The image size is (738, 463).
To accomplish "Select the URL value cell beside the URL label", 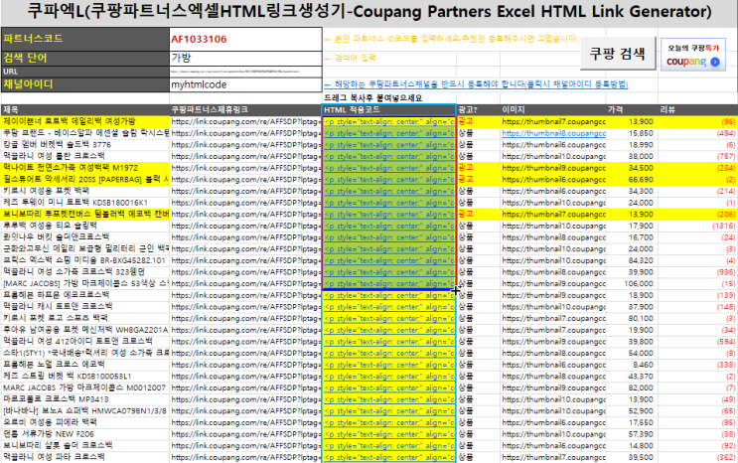I will point(245,73).
